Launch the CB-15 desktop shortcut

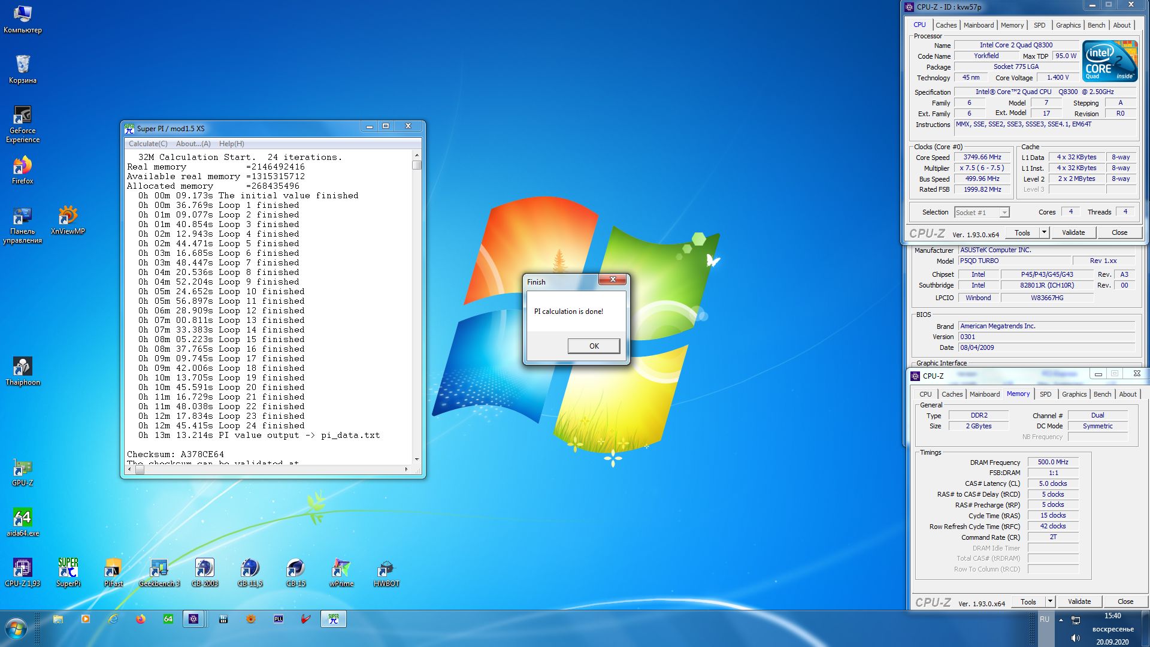296,572
